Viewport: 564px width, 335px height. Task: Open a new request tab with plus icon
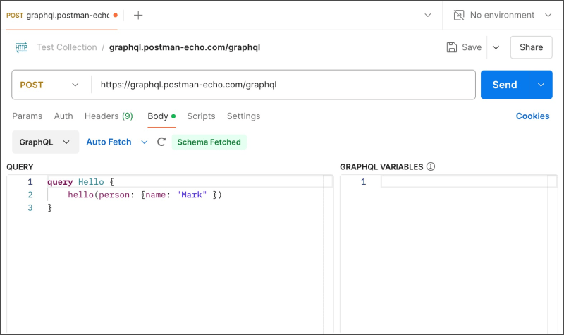click(138, 15)
